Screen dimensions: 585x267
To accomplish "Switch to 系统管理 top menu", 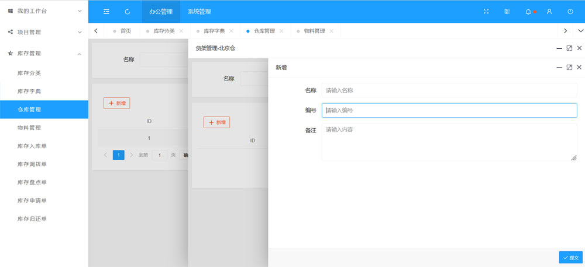I will point(199,12).
